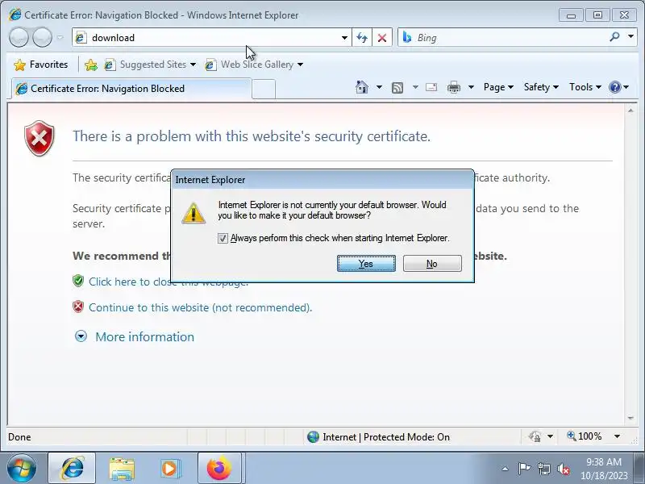Click the Home icon in the command bar
The height and width of the screenshot is (484, 645).
click(362, 87)
